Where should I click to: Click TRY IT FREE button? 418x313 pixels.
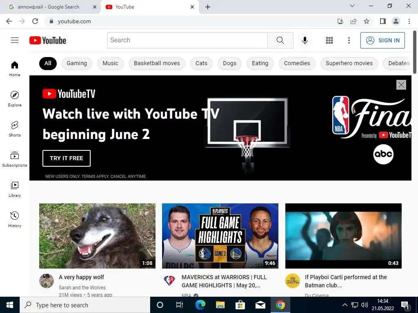coord(67,159)
